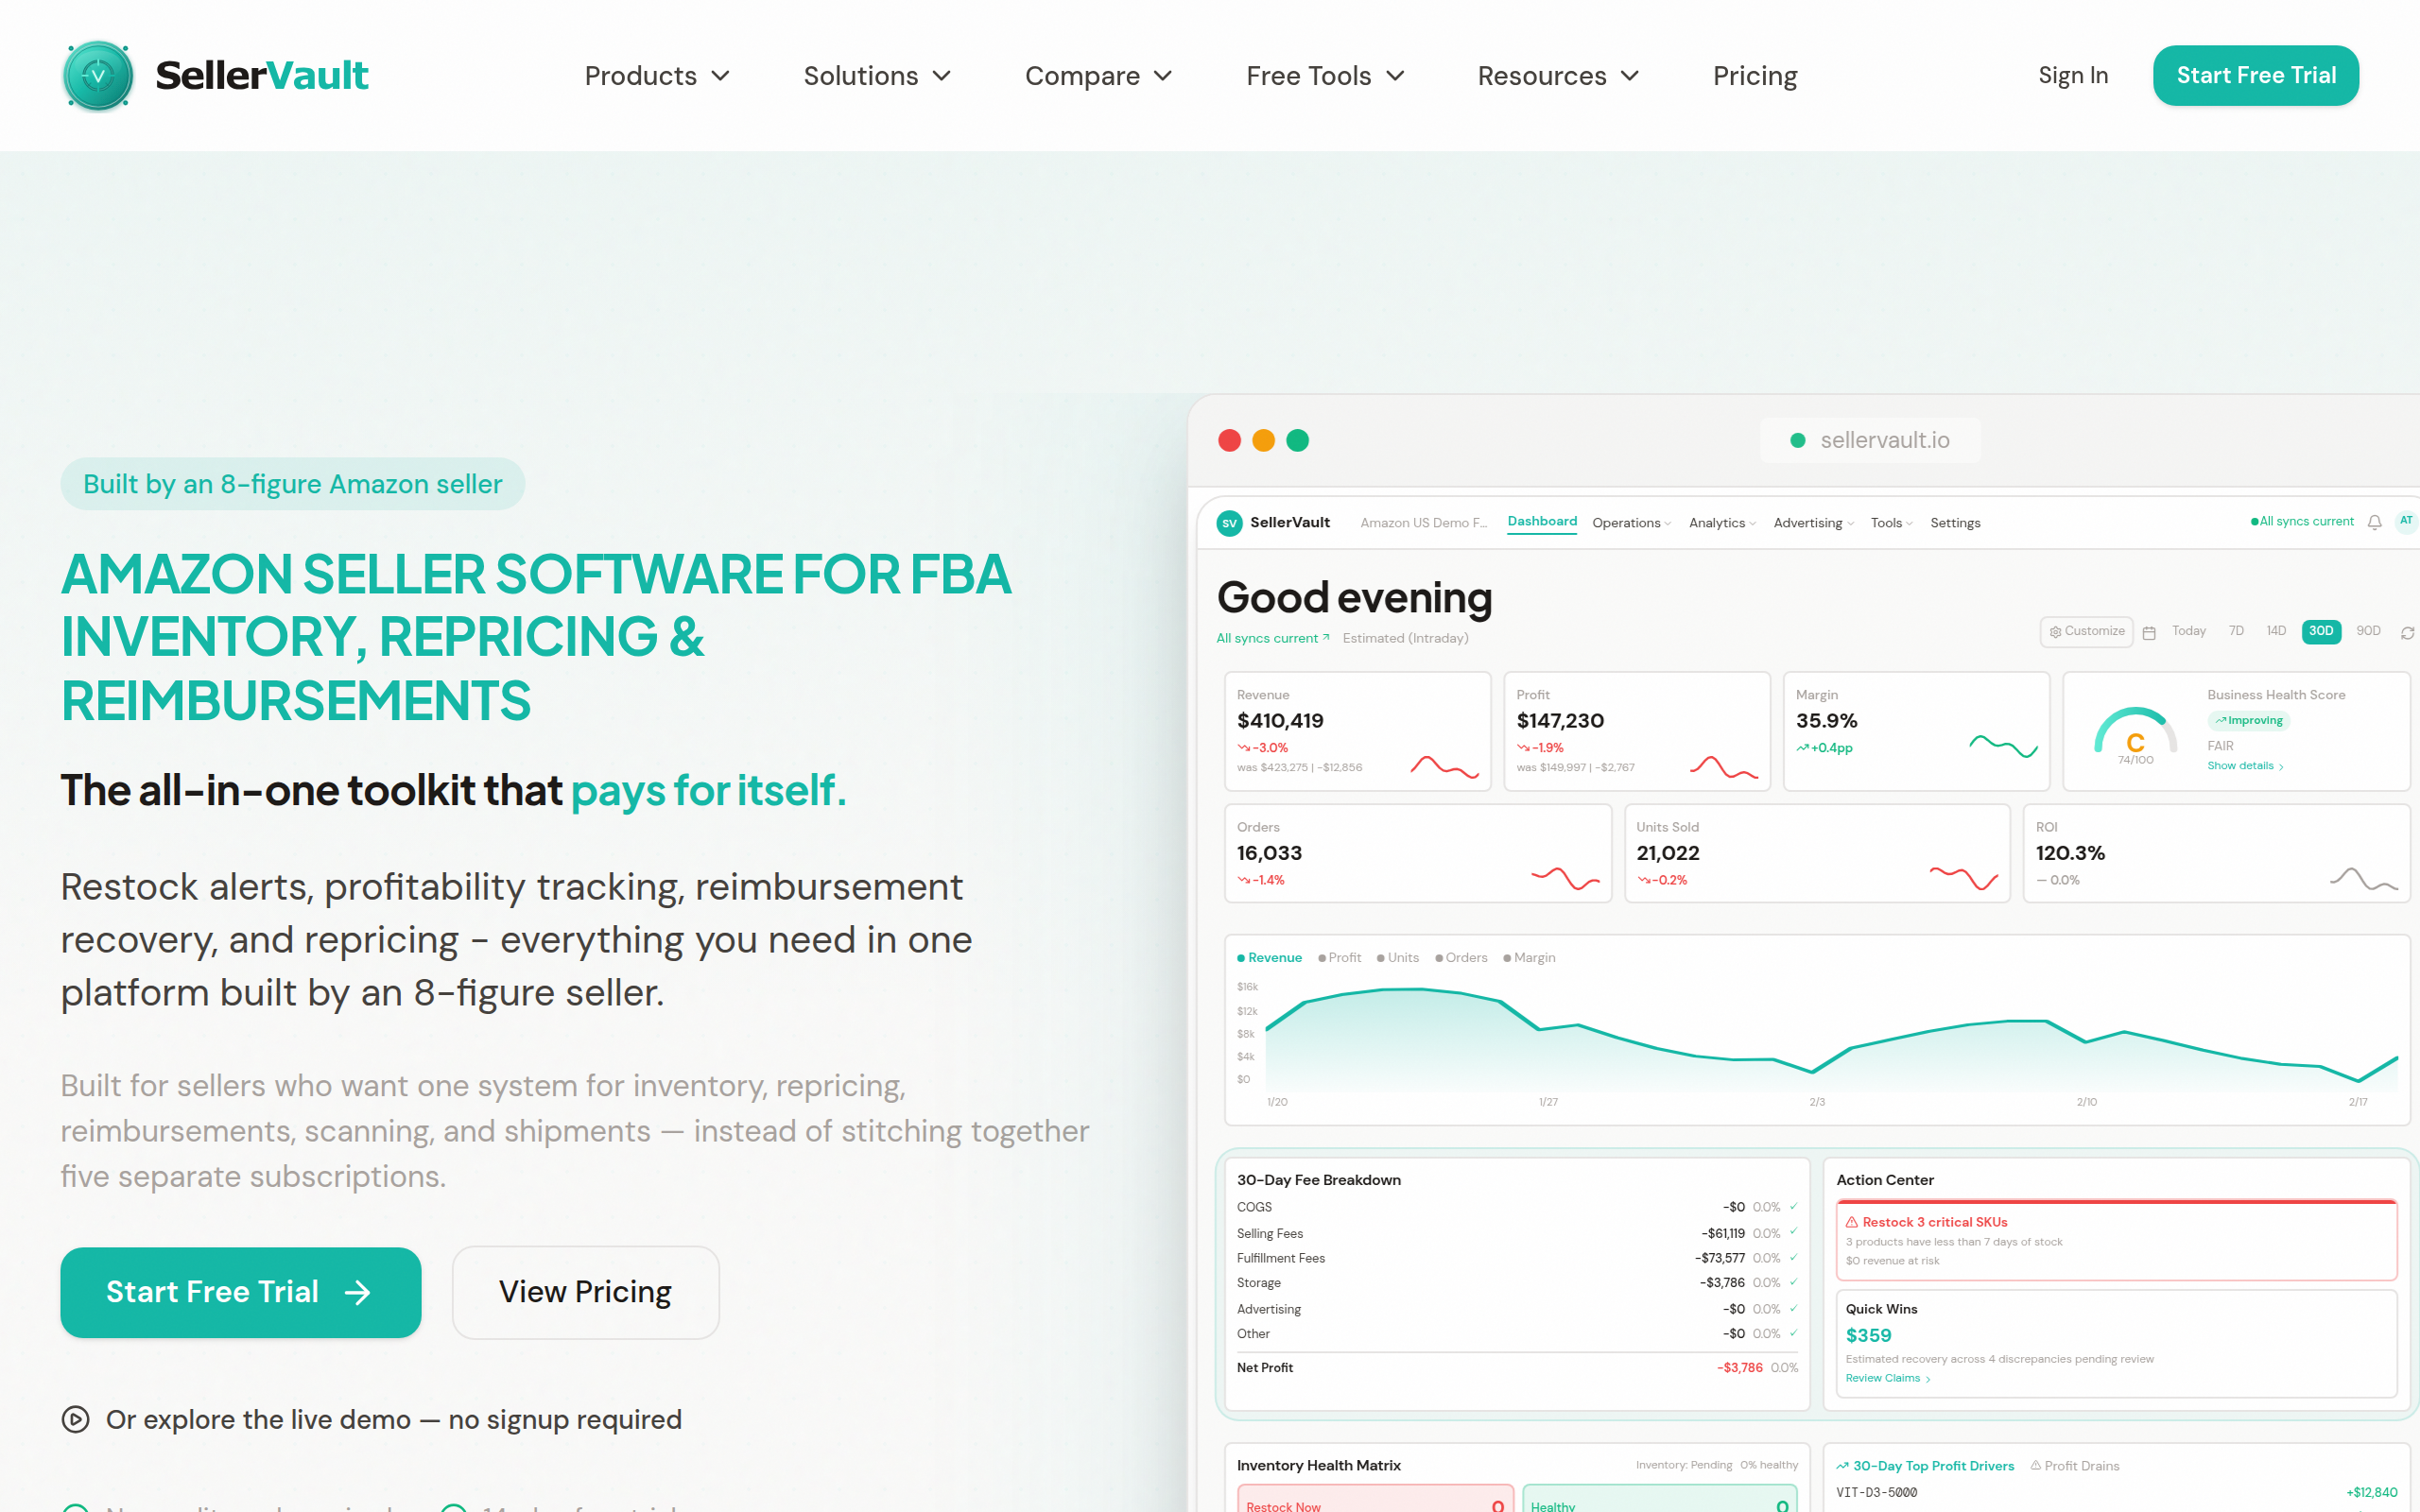The height and width of the screenshot is (1512, 2420).
Task: Select the Orders chart series
Action: coord(1462,958)
